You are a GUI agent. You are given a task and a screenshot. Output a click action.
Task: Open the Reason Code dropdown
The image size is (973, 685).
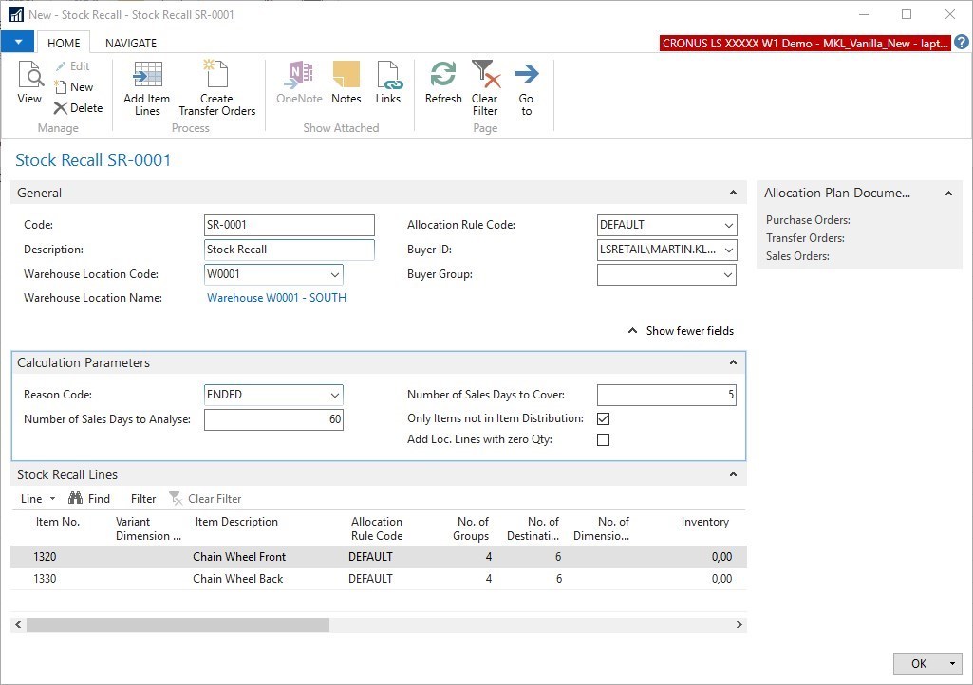pyautogui.click(x=334, y=395)
